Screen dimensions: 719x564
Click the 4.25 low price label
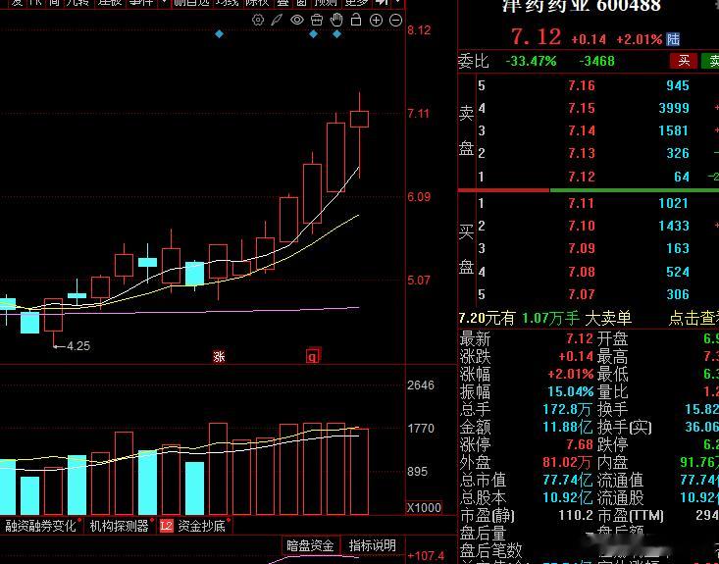78,346
